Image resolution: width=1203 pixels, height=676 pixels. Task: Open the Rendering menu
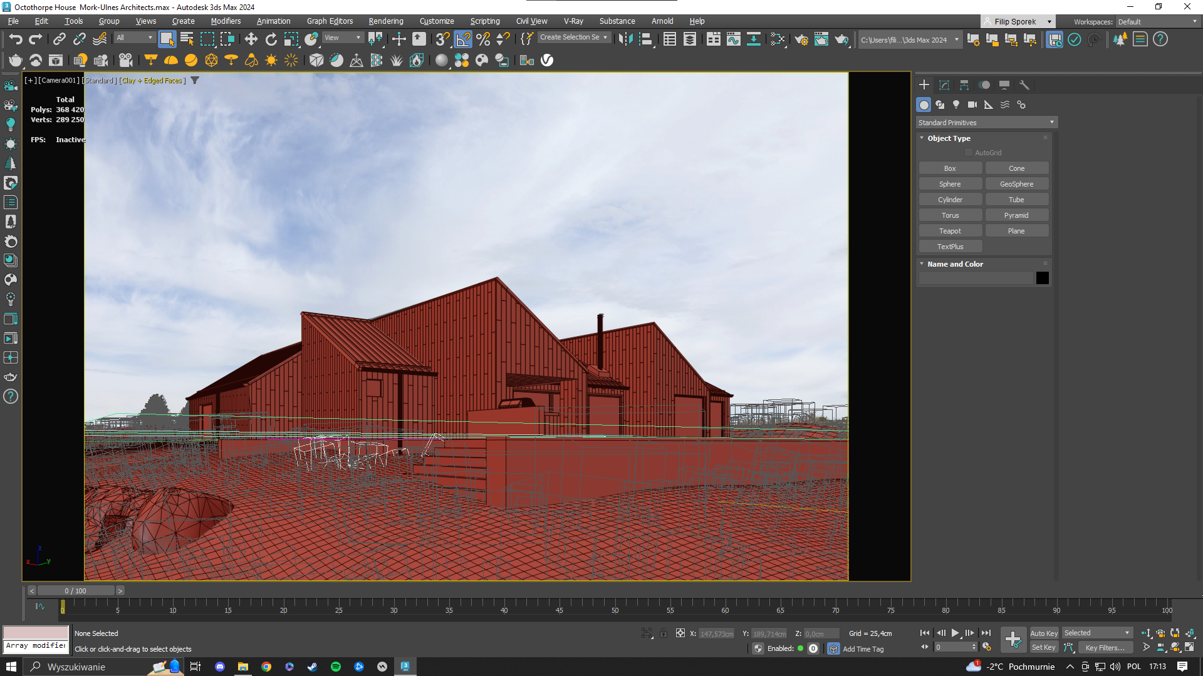386,21
